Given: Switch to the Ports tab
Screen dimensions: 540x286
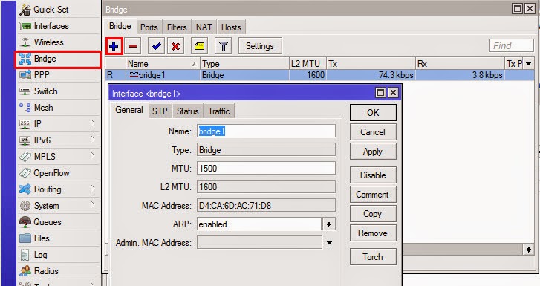Looking at the screenshot, I should click(149, 27).
